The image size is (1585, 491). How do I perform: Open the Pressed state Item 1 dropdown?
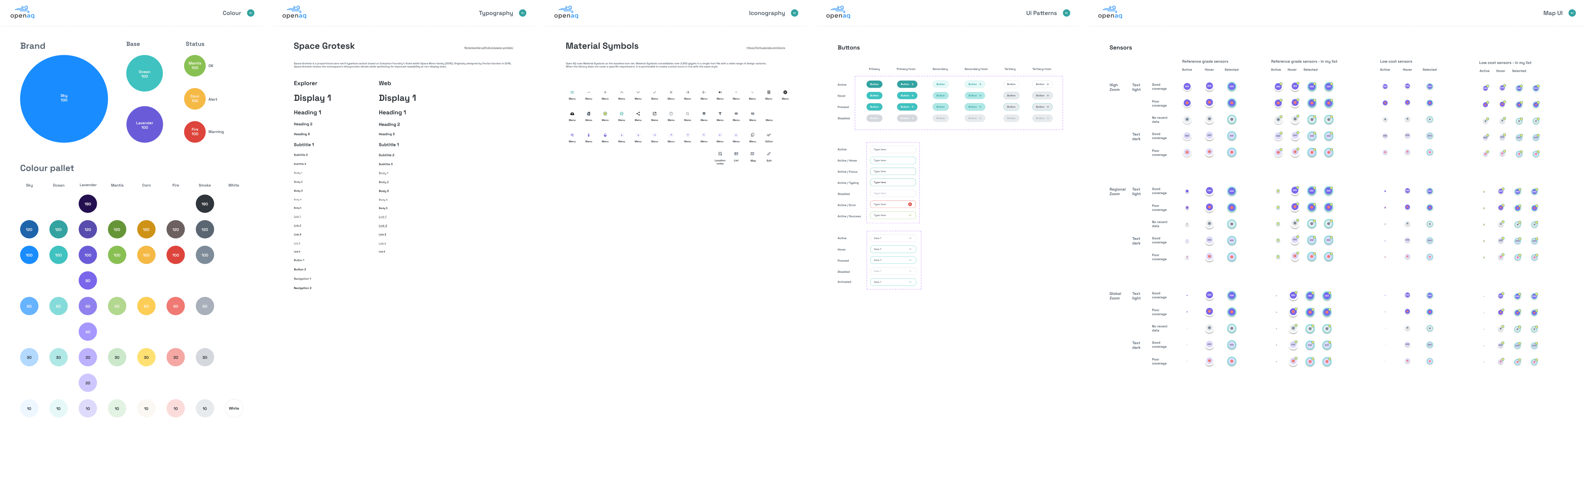point(893,260)
